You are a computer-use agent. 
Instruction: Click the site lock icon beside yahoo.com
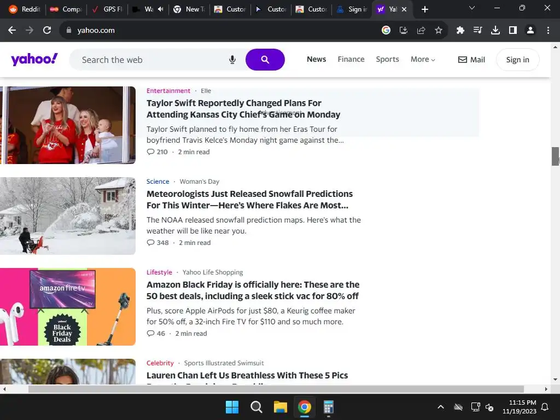click(69, 31)
